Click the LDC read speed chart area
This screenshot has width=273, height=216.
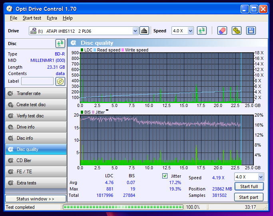tap(167, 77)
